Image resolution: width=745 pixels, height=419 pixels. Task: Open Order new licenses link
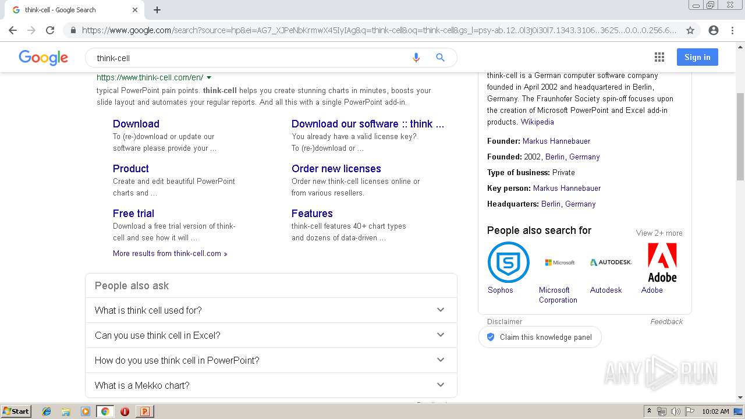point(336,168)
